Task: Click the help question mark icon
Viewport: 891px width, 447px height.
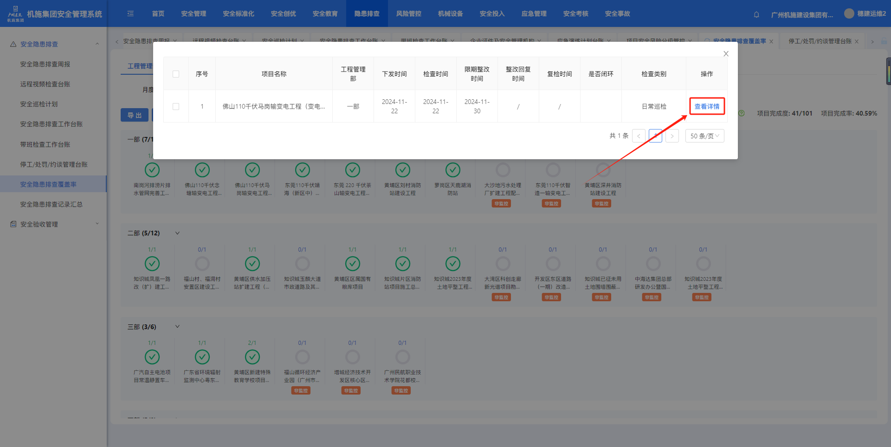Action: point(741,113)
